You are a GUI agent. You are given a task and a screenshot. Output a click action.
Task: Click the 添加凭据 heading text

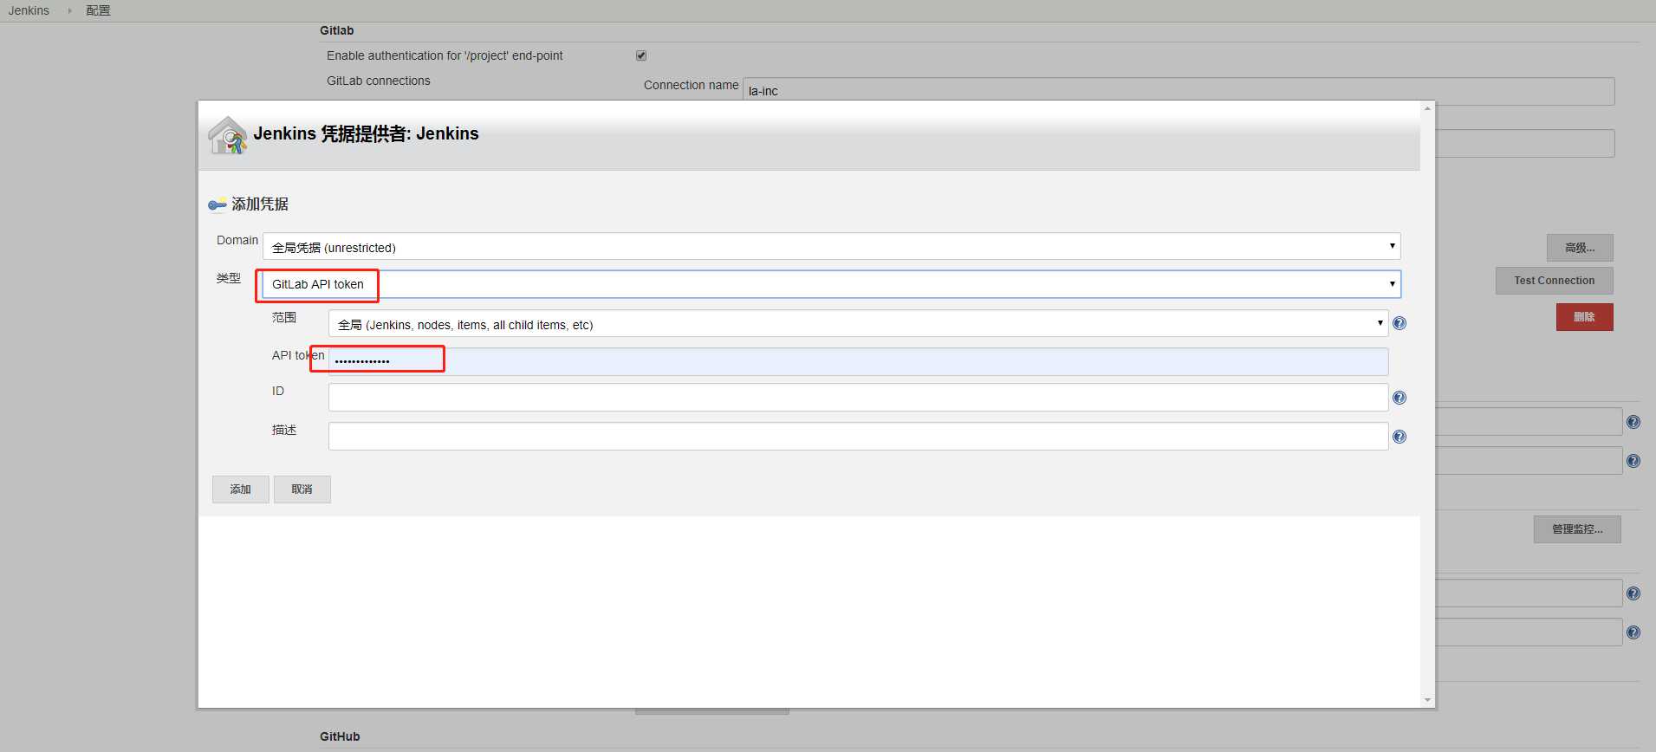260,204
